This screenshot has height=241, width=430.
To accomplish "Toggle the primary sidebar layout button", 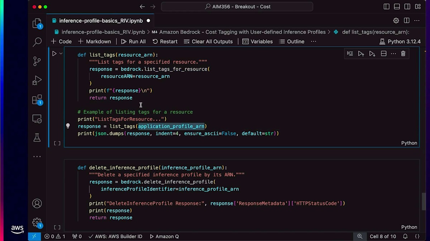I will (x=386, y=6).
